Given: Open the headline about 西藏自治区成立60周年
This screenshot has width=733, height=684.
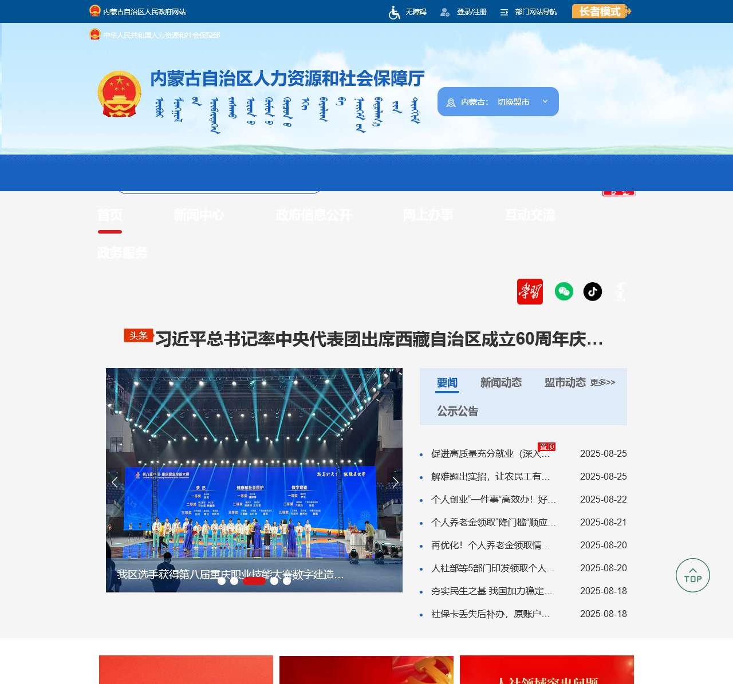Looking at the screenshot, I should pyautogui.click(x=379, y=339).
